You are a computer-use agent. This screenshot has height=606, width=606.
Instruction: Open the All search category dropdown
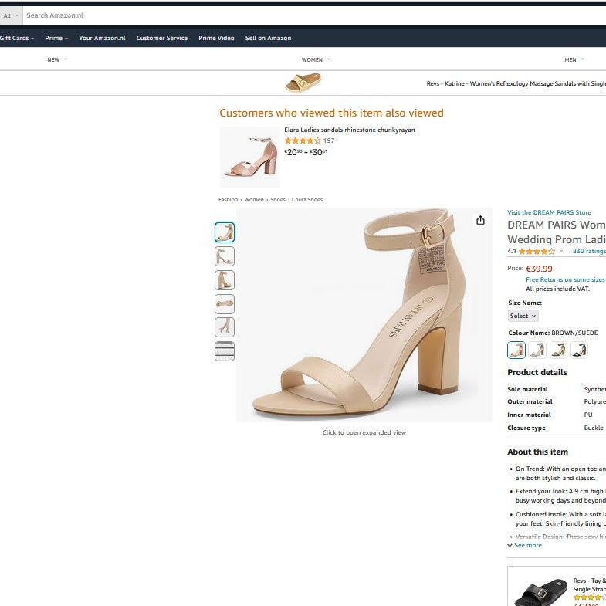pyautogui.click(x=11, y=15)
